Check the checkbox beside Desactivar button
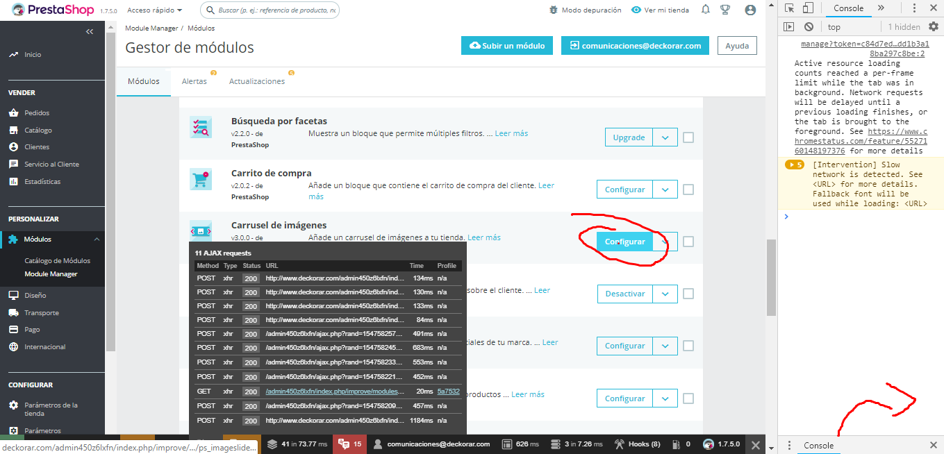This screenshot has width=944, height=454. point(688,294)
